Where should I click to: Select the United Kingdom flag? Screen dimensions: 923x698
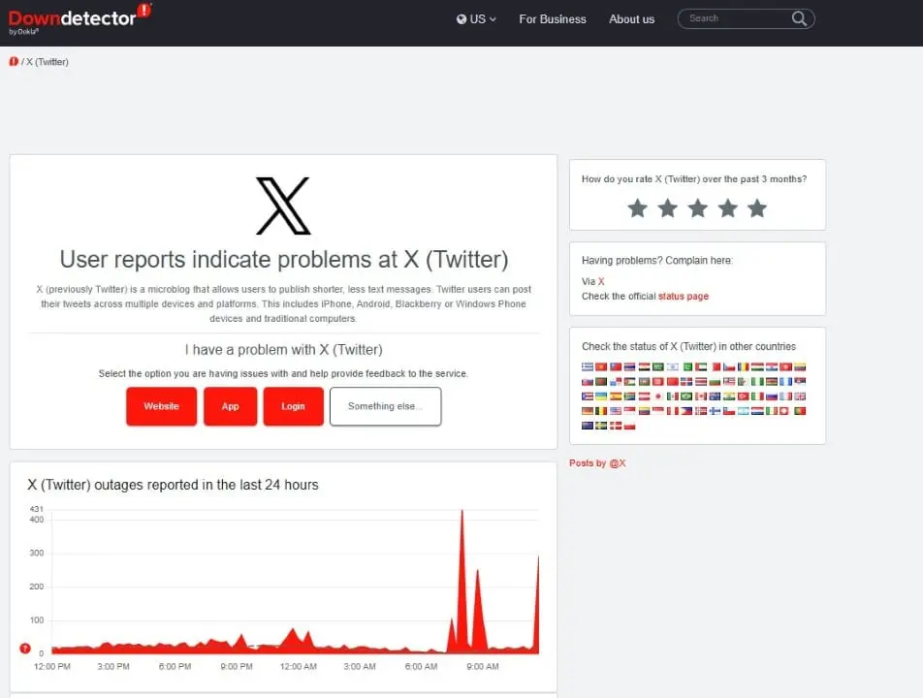(x=800, y=397)
